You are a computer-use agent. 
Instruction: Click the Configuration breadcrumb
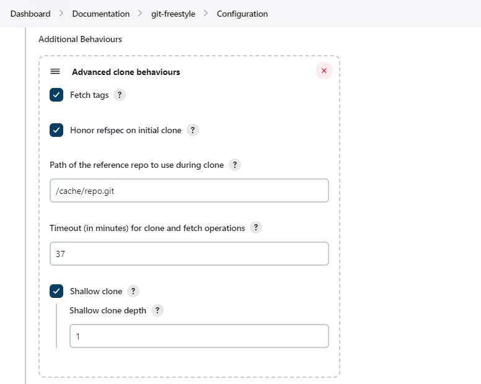coord(242,14)
